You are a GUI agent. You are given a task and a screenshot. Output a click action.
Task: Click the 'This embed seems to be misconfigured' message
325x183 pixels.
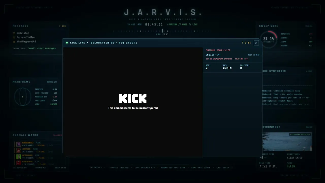[133, 108]
